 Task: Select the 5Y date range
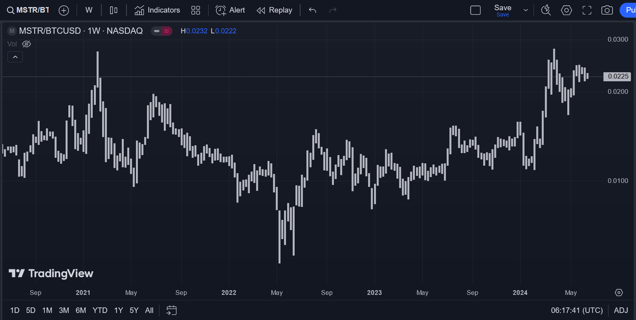(134, 310)
